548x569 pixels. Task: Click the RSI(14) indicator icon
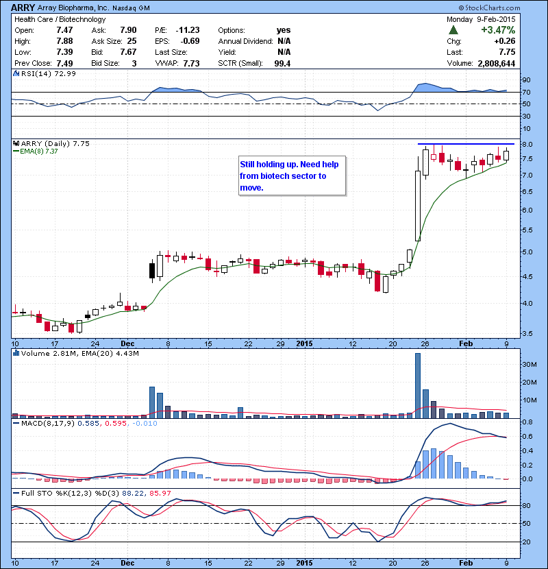click(16, 73)
